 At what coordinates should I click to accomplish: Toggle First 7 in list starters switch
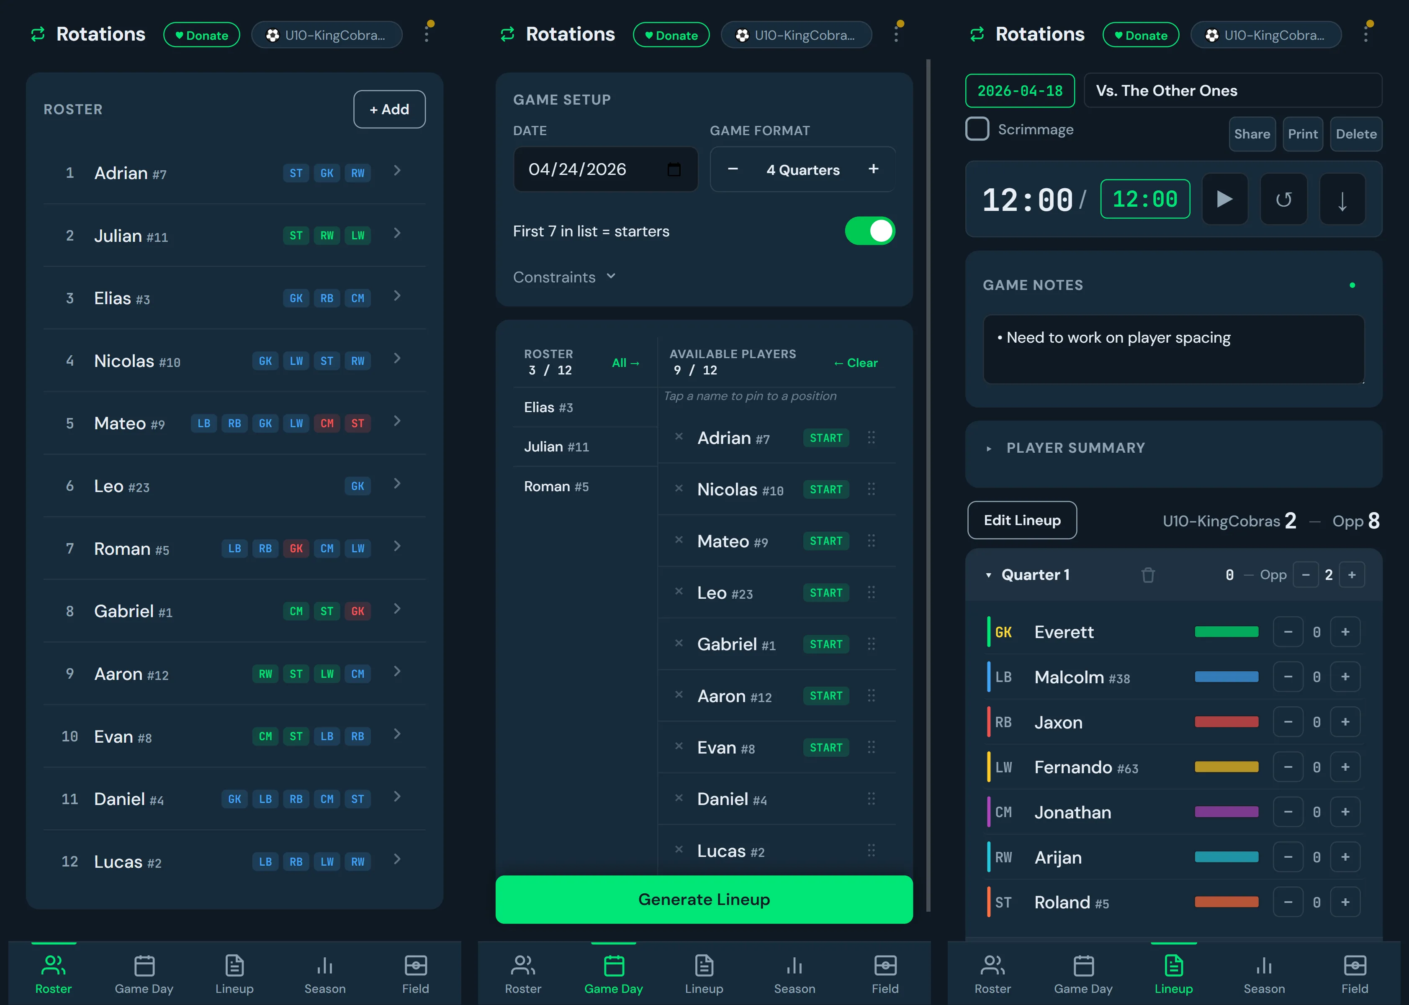870,231
